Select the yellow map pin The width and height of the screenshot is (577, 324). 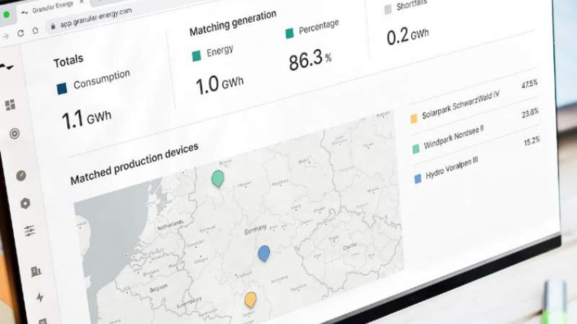250,300
